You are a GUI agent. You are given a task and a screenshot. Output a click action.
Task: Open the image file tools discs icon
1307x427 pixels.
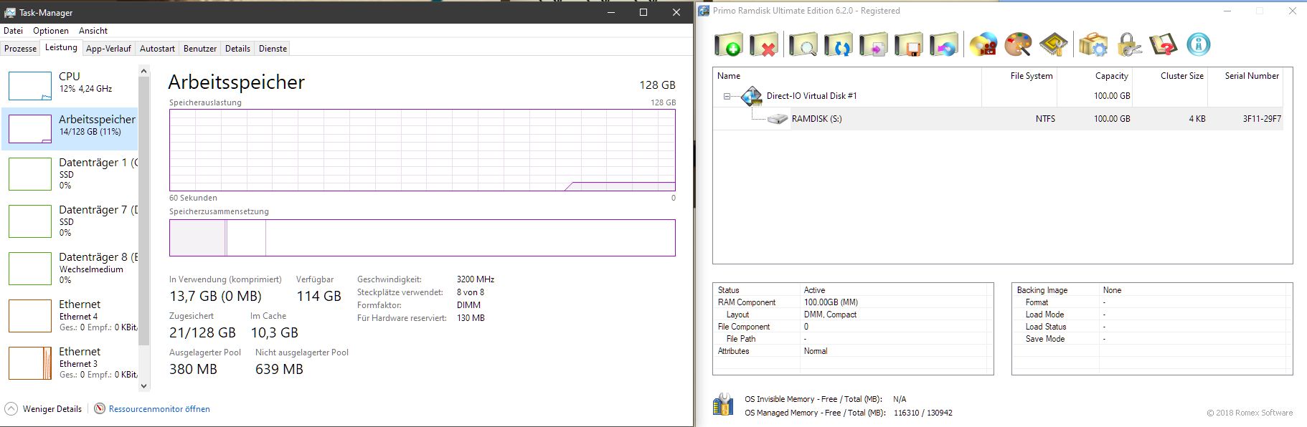[983, 44]
